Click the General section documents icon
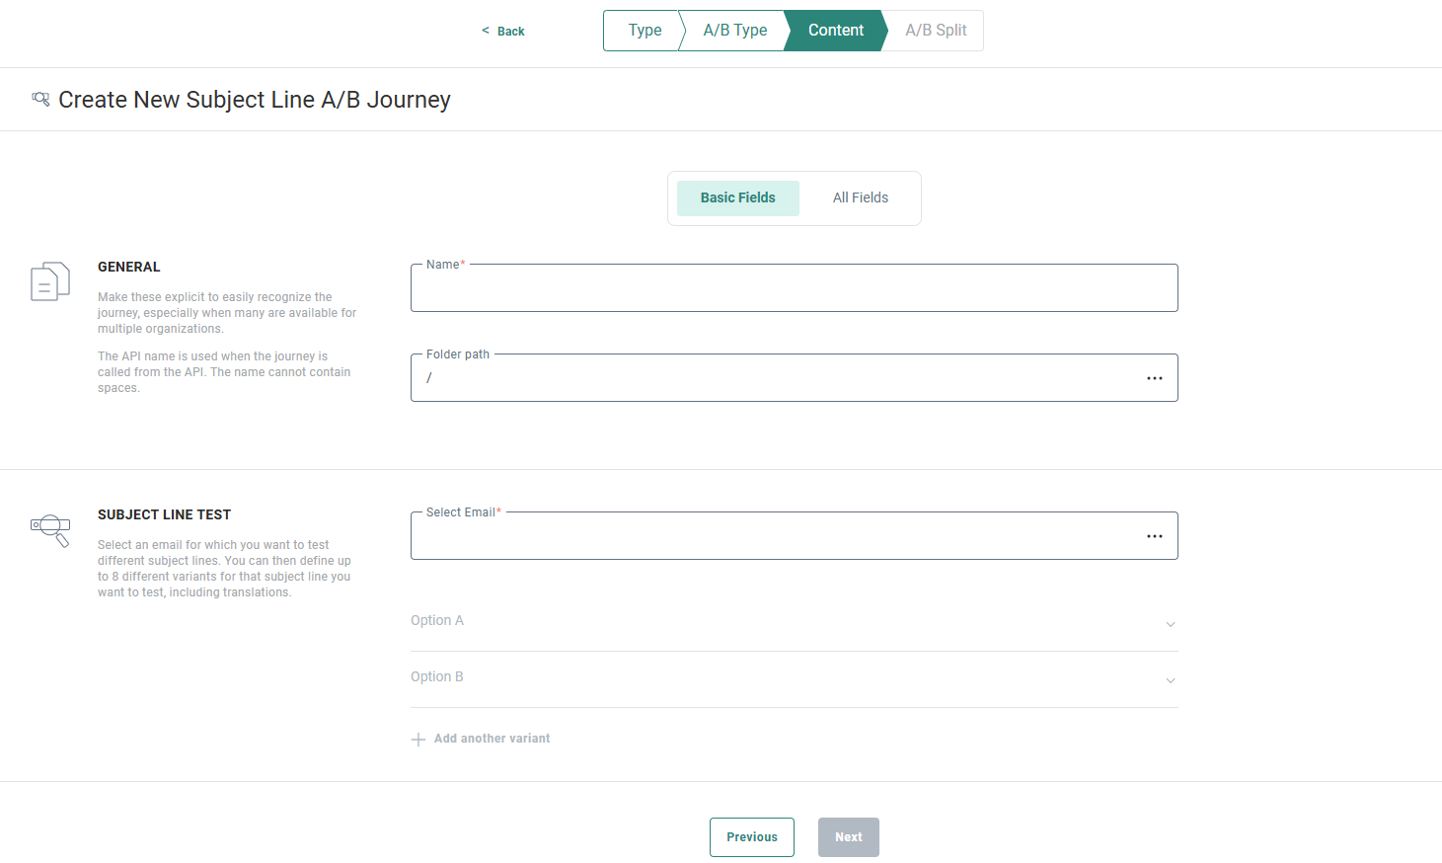The image size is (1442, 863). 50,281
